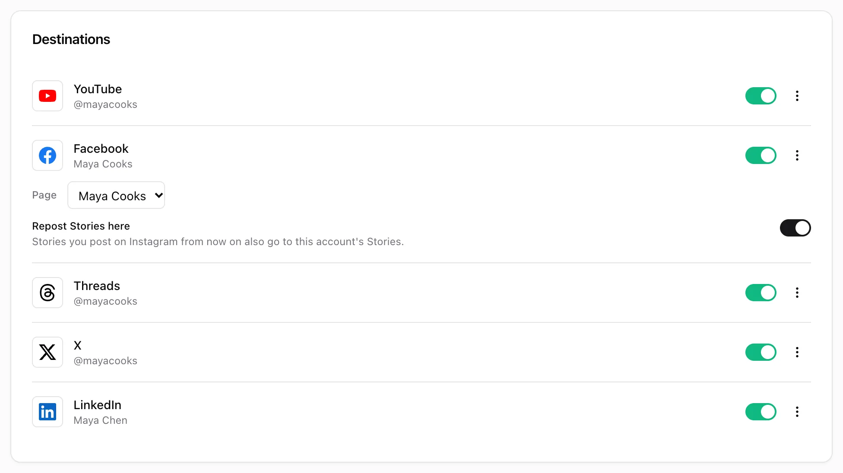Disable the YouTube destination toggle
The image size is (843, 473).
pos(761,96)
